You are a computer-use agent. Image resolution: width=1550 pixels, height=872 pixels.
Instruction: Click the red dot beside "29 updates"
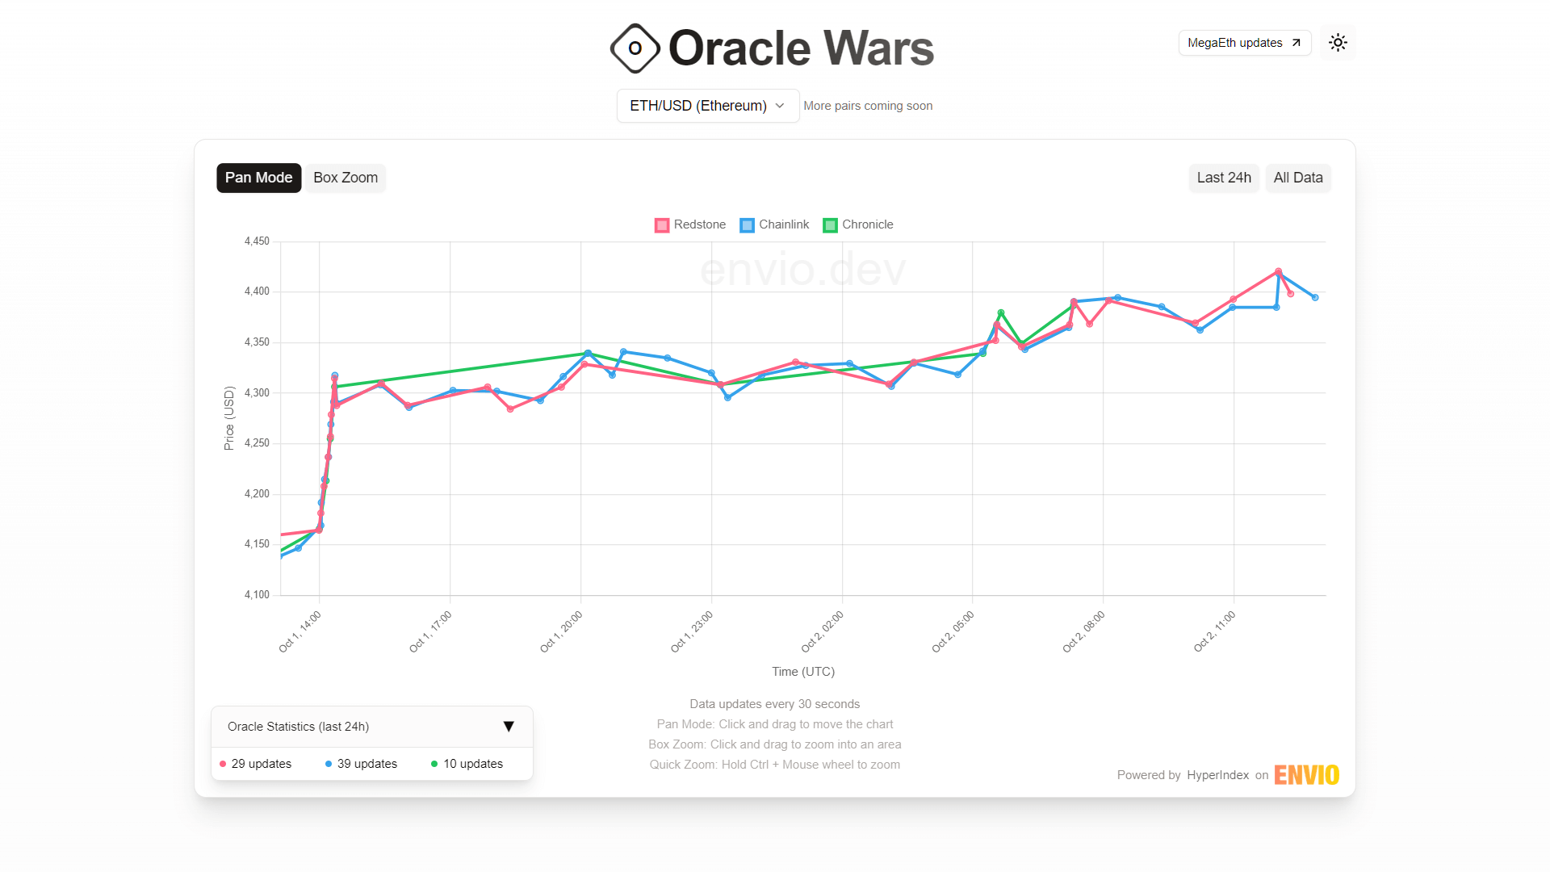point(222,763)
